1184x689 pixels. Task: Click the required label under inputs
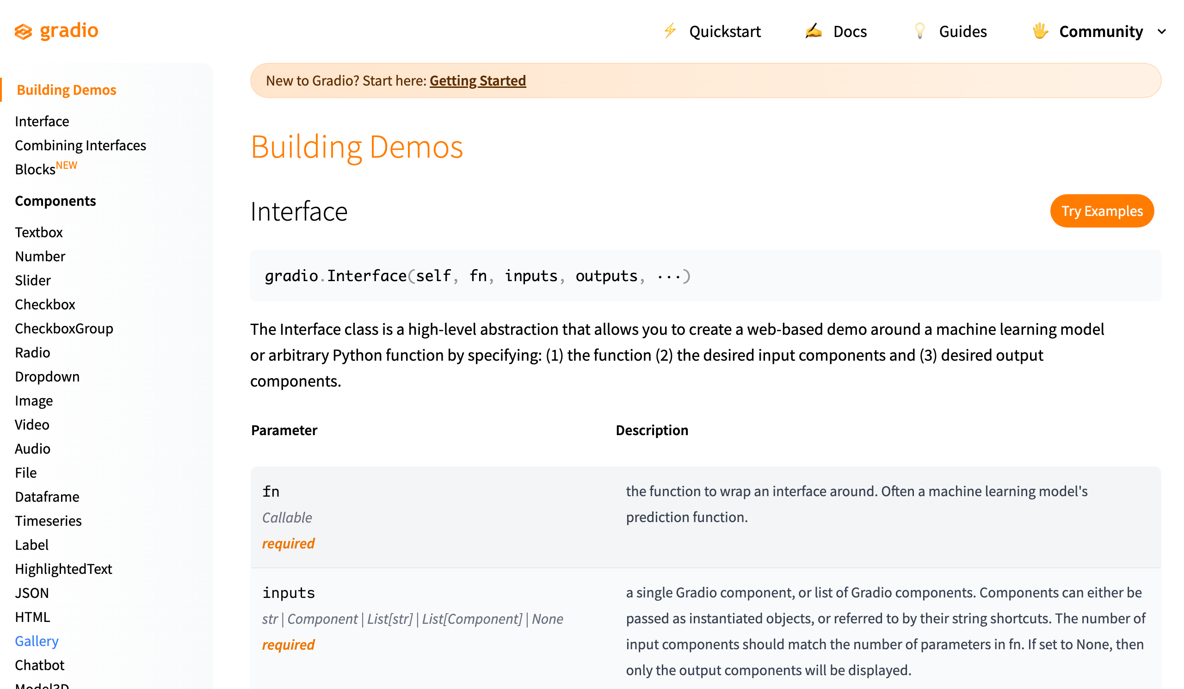pyautogui.click(x=288, y=645)
